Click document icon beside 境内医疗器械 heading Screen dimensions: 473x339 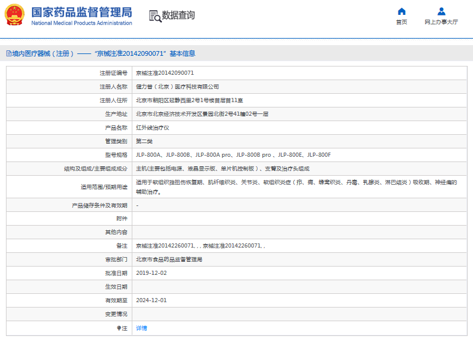(x=9, y=54)
